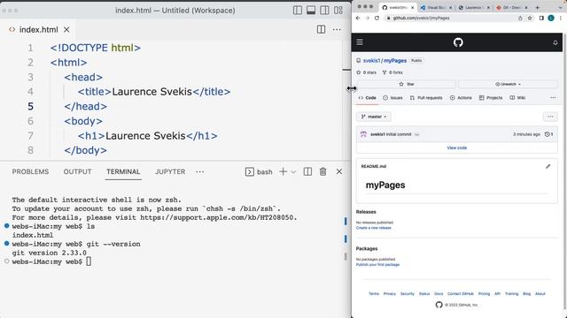Viewport: 567px width, 318px height.
Task: Expand the initial commit message ellipsis
Action: tap(417, 134)
